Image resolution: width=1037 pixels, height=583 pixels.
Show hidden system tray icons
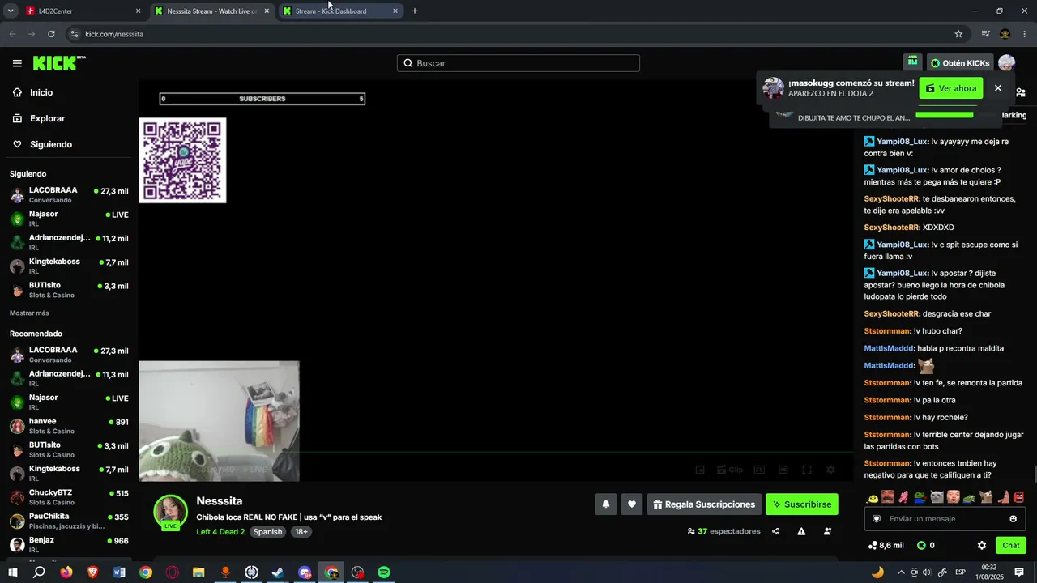pyautogui.click(x=901, y=572)
